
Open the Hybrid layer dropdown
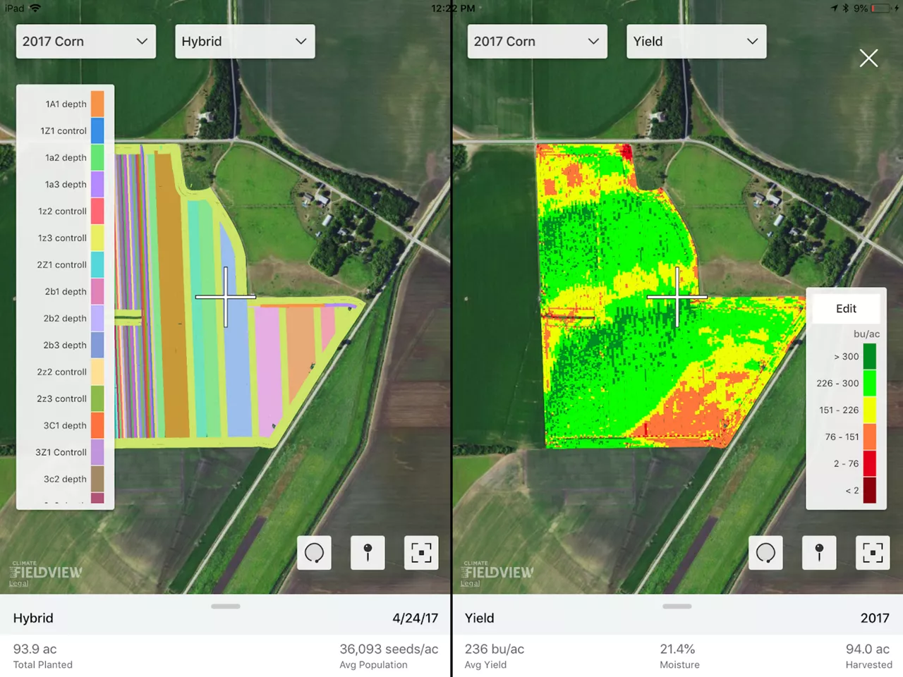click(x=244, y=42)
